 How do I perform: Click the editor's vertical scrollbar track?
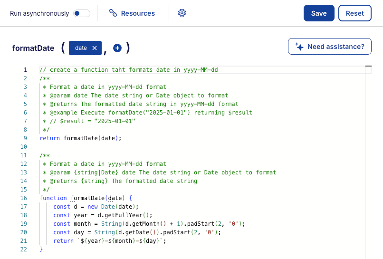point(368,162)
